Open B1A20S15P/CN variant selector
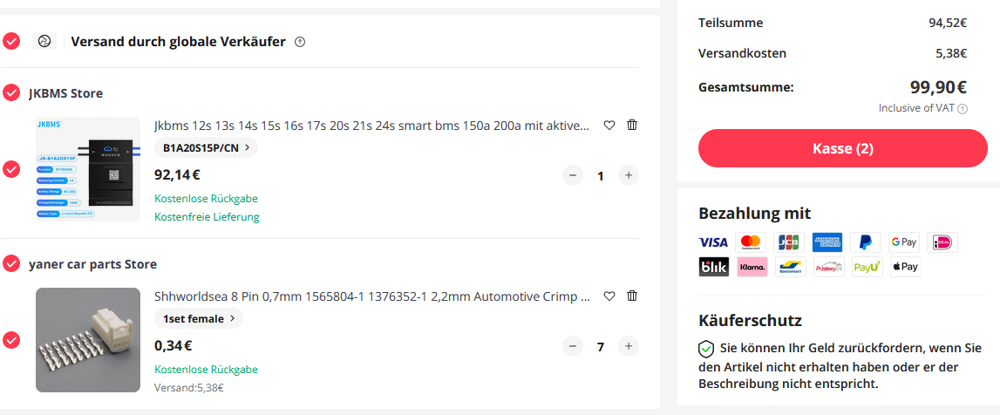This screenshot has width=1000, height=415. click(x=206, y=148)
